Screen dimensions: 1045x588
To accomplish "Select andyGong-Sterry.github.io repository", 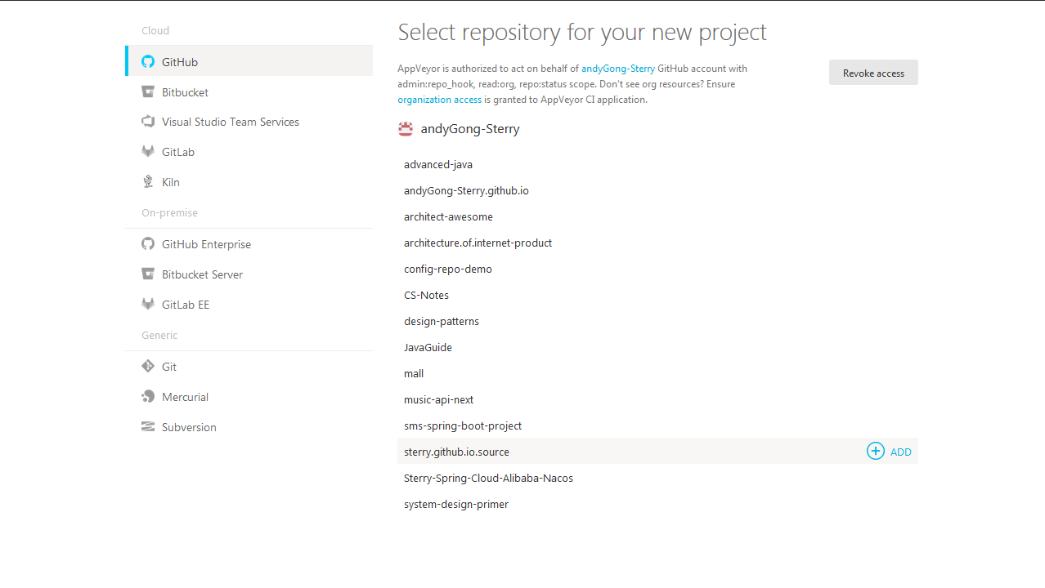I will pos(657,190).
